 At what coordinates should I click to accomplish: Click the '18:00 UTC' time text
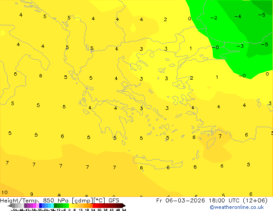224,201
